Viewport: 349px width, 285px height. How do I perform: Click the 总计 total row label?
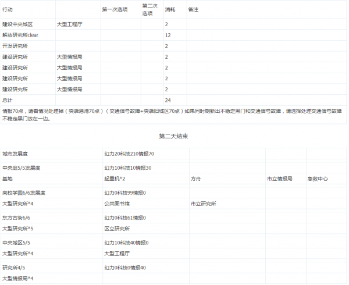coord(8,99)
